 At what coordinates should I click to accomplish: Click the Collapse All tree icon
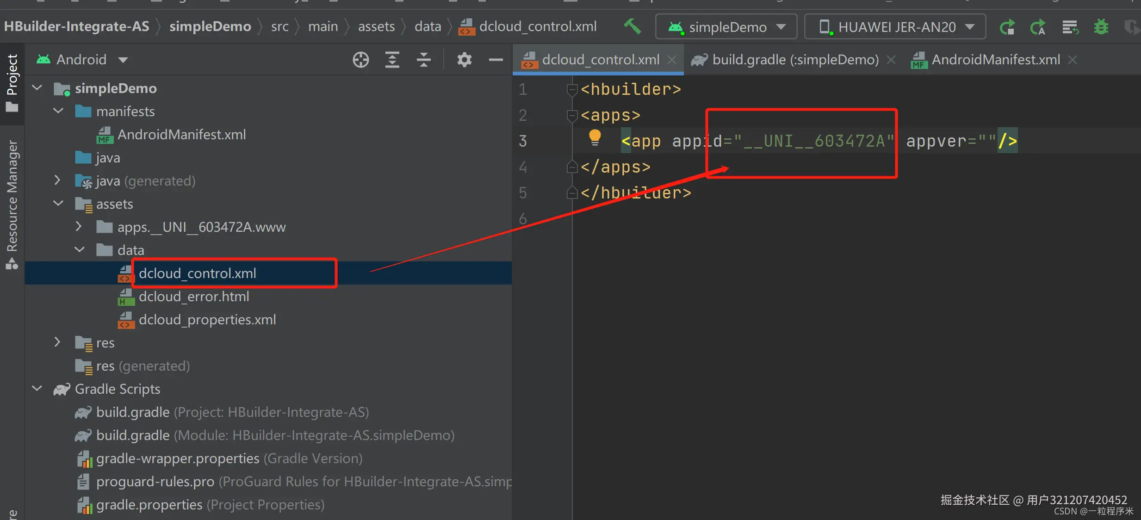(x=423, y=60)
